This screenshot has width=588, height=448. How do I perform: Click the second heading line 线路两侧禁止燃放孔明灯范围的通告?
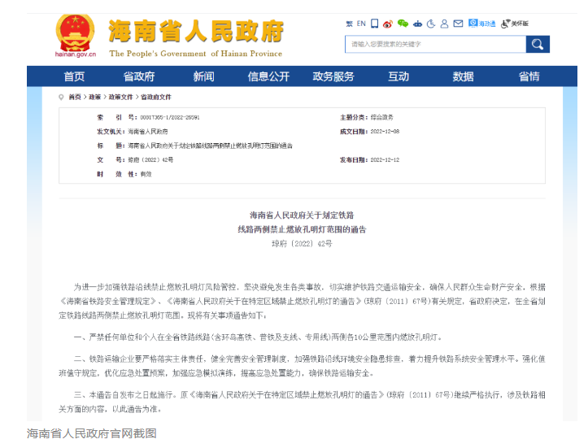coord(302,229)
